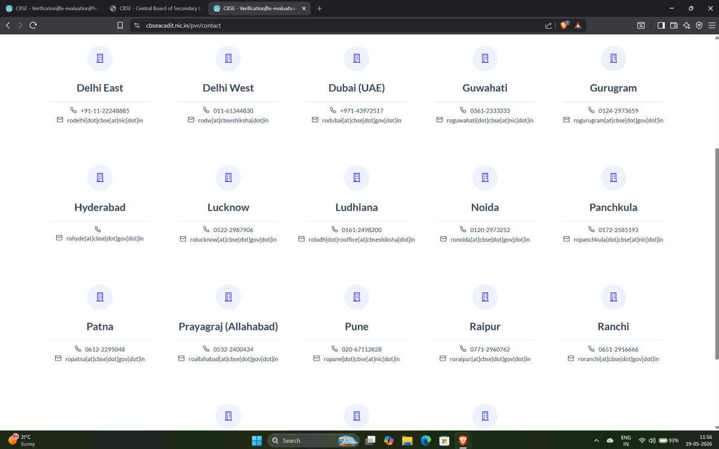Click ropatna[at]cbse[dot]gov[dot]in email
This screenshot has width=719, height=449.
pyautogui.click(x=104, y=358)
